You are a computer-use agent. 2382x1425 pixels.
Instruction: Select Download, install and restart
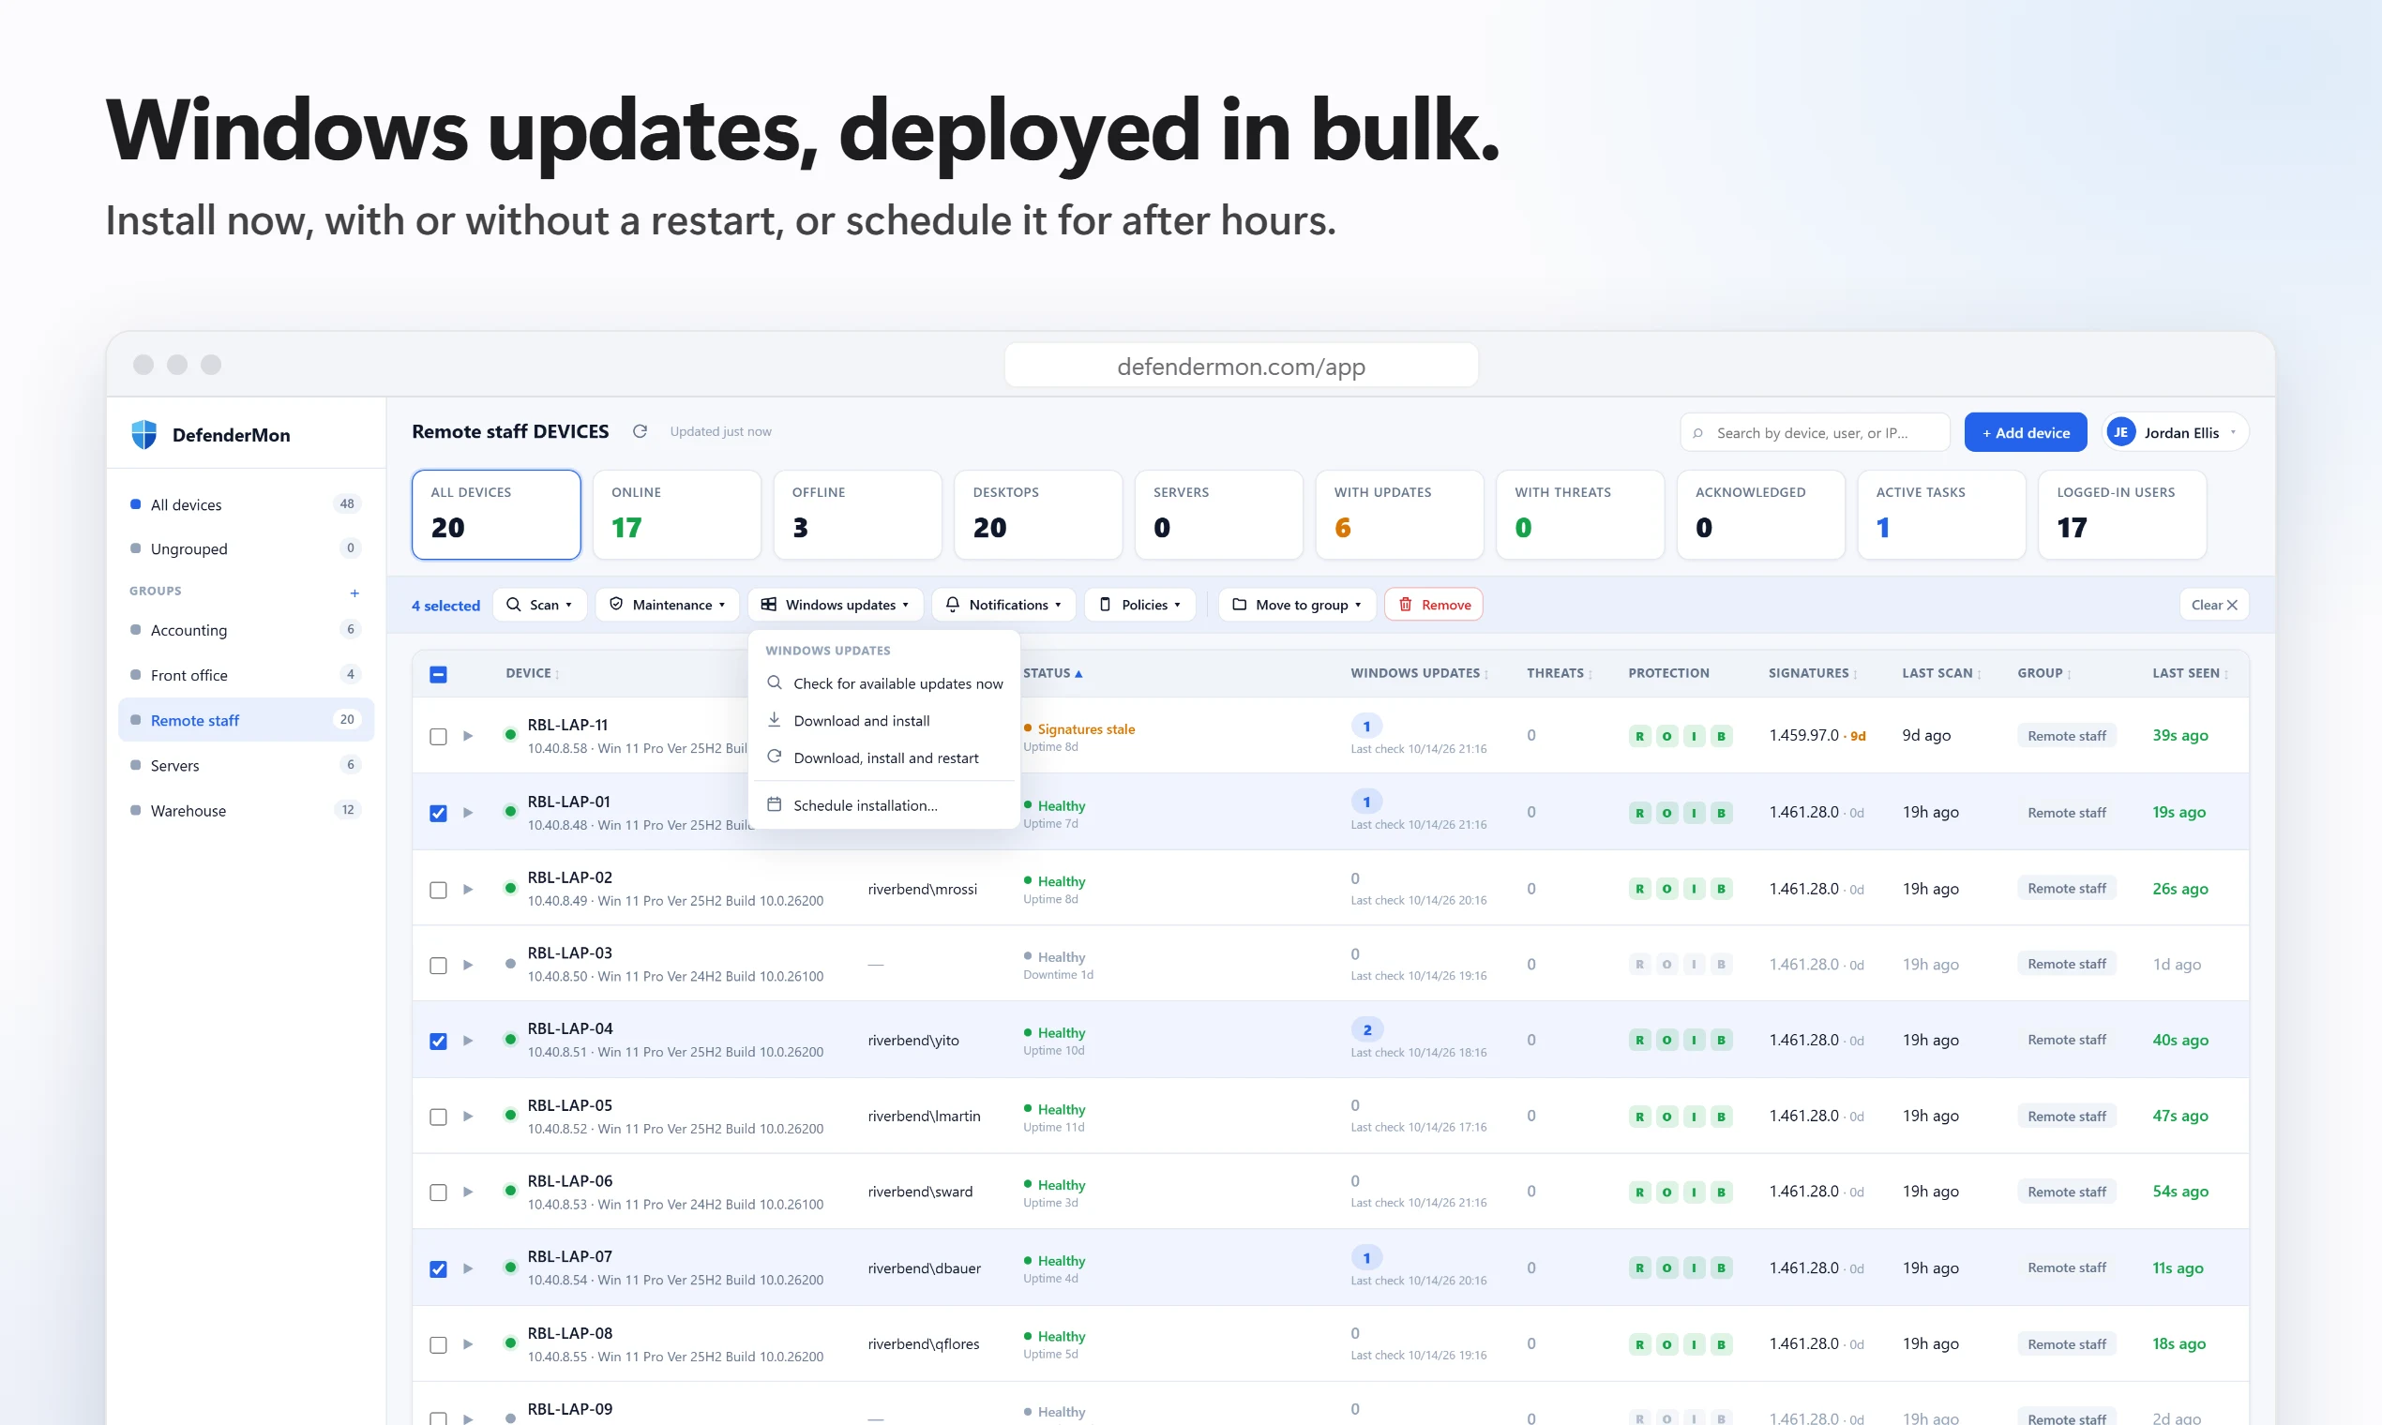[884, 757]
